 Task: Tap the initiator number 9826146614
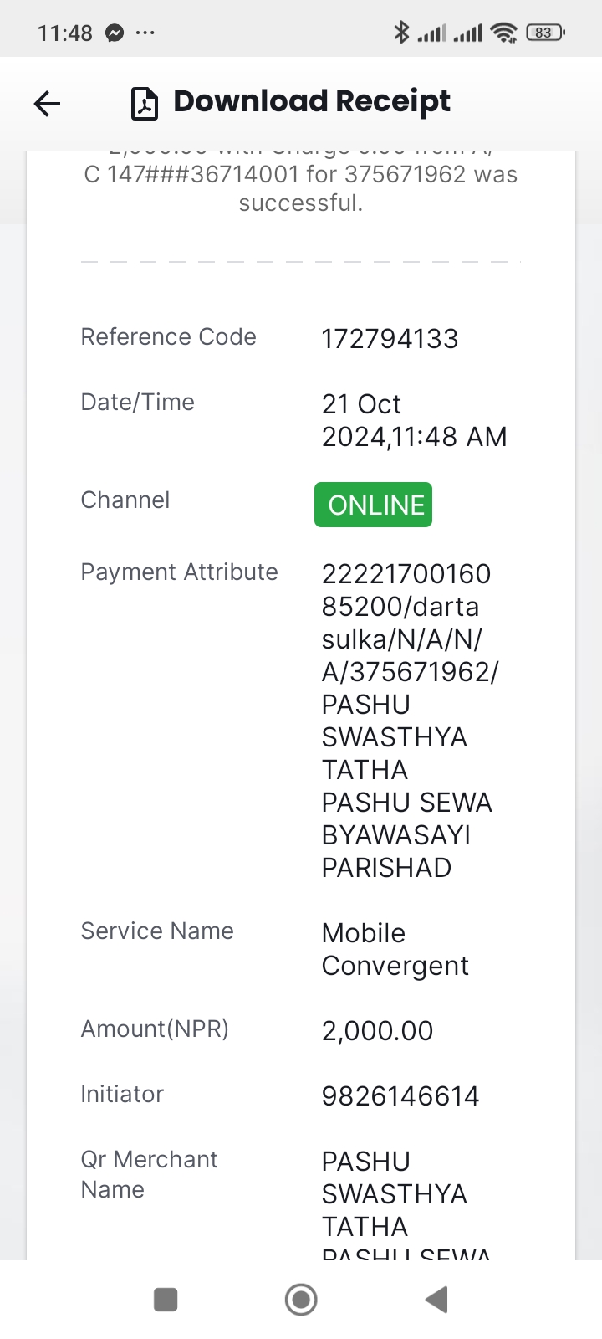pyautogui.click(x=400, y=1096)
